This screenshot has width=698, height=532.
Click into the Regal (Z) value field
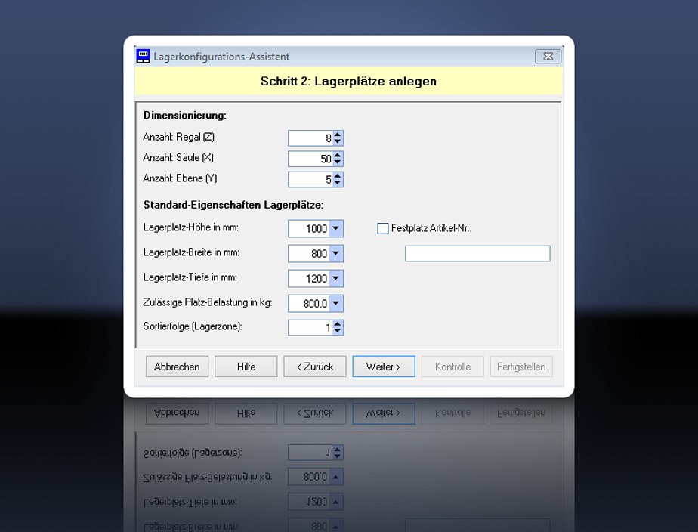[x=310, y=138]
